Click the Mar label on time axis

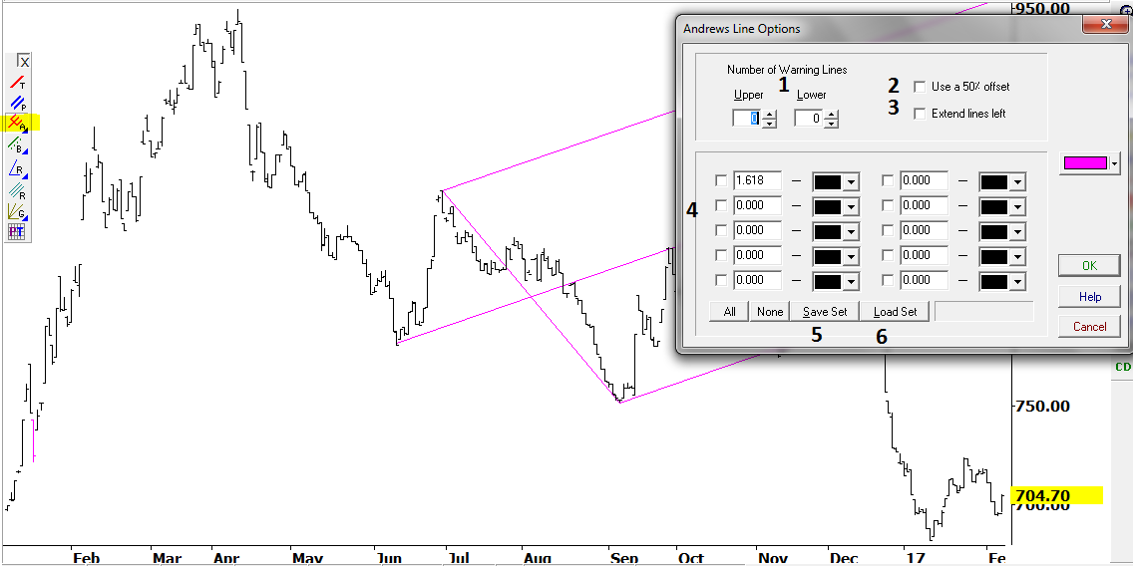[167, 558]
